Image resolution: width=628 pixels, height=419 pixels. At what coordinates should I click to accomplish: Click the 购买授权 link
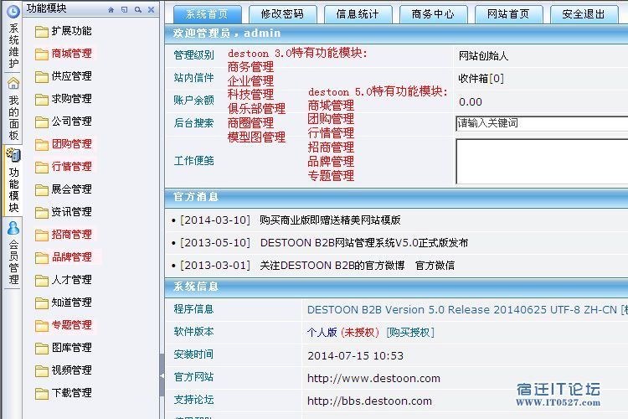[410, 333]
